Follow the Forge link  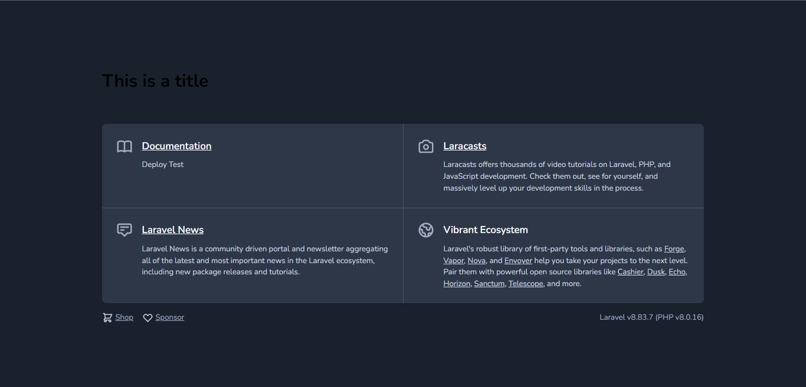674,249
